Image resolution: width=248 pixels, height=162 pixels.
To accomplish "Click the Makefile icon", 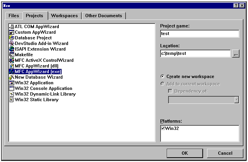I will 12,55.
